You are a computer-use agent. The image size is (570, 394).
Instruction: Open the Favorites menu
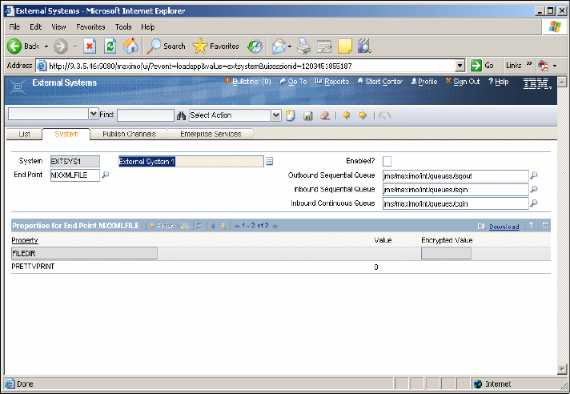point(90,27)
